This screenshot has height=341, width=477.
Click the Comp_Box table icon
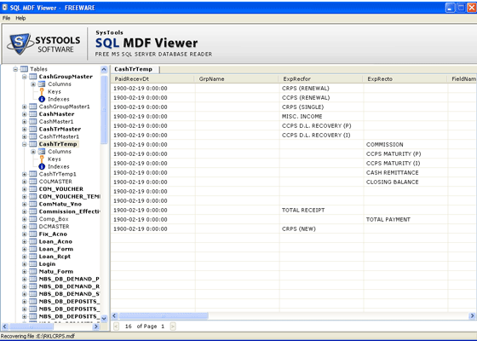click(x=33, y=219)
